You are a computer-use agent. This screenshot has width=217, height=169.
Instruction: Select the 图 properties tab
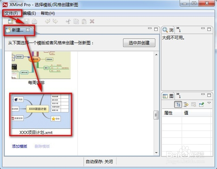[168, 96]
